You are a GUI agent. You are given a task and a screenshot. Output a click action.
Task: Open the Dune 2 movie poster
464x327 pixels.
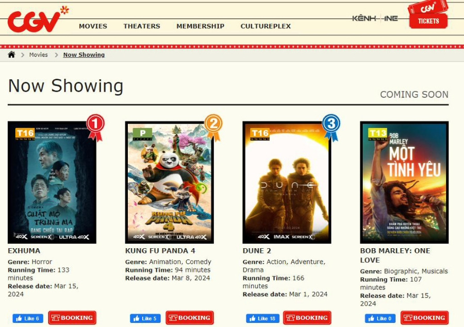(287, 182)
